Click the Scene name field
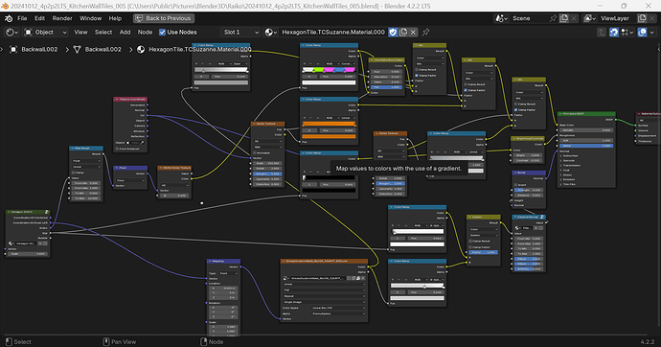Screen dimensions: 661x347 529,18
